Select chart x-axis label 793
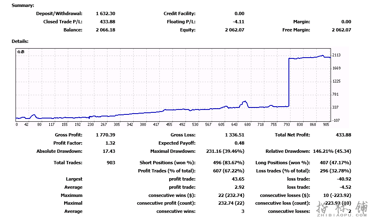 point(287,124)
